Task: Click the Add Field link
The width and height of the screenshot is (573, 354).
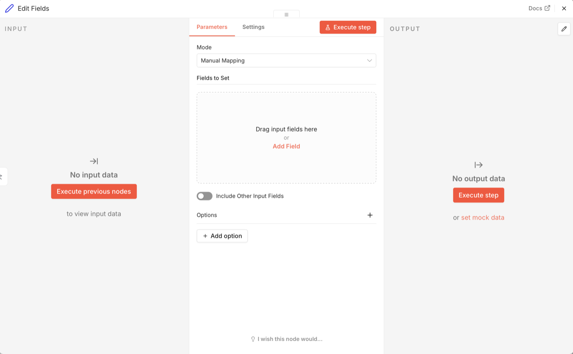Action: click(x=286, y=146)
